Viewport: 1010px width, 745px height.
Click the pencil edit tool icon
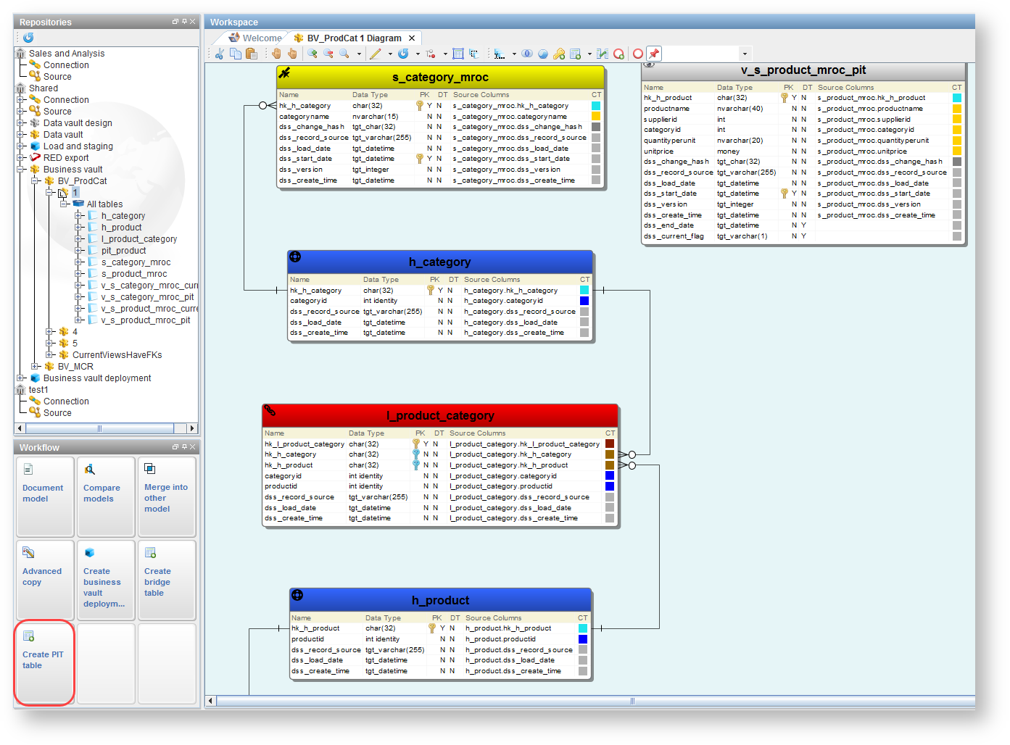(375, 54)
